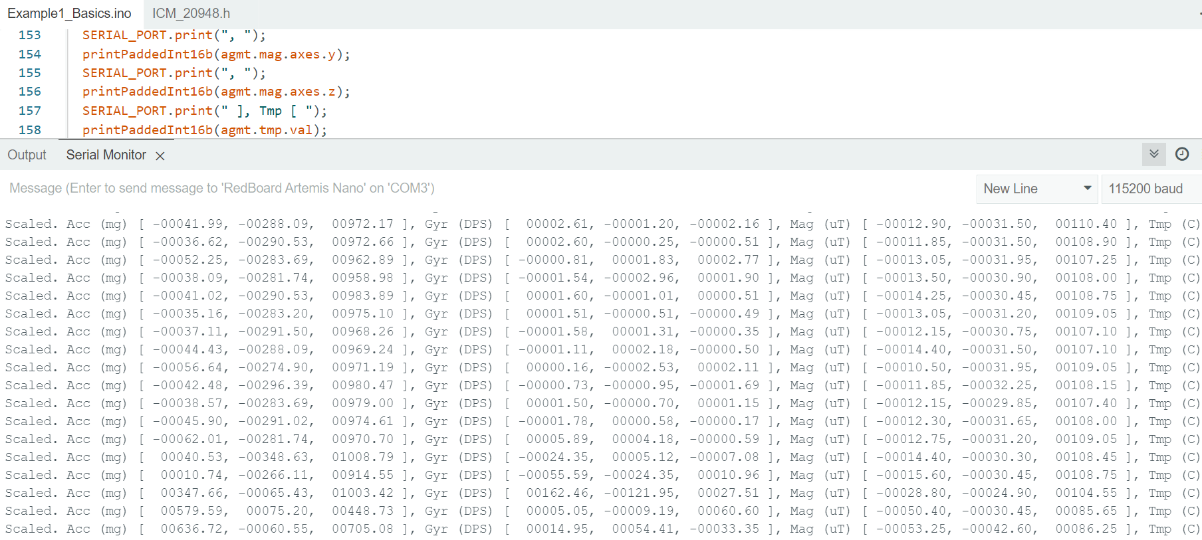
Task: Click Mag value 00086.25 in output
Action: [x=1086, y=529]
